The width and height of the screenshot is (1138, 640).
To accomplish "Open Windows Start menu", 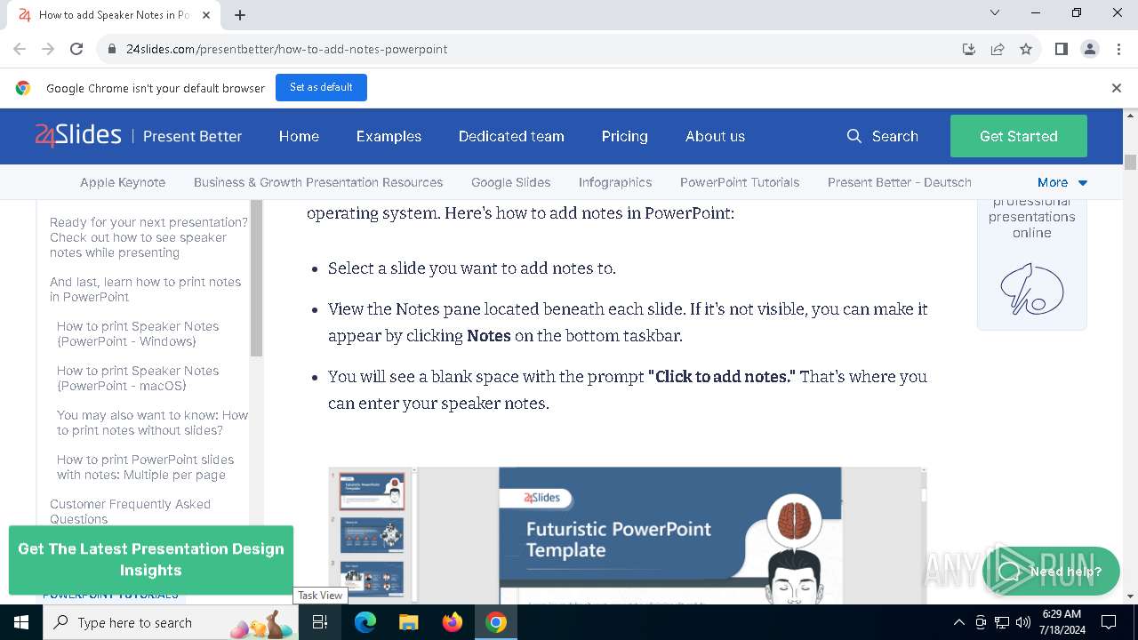I will pyautogui.click(x=21, y=622).
